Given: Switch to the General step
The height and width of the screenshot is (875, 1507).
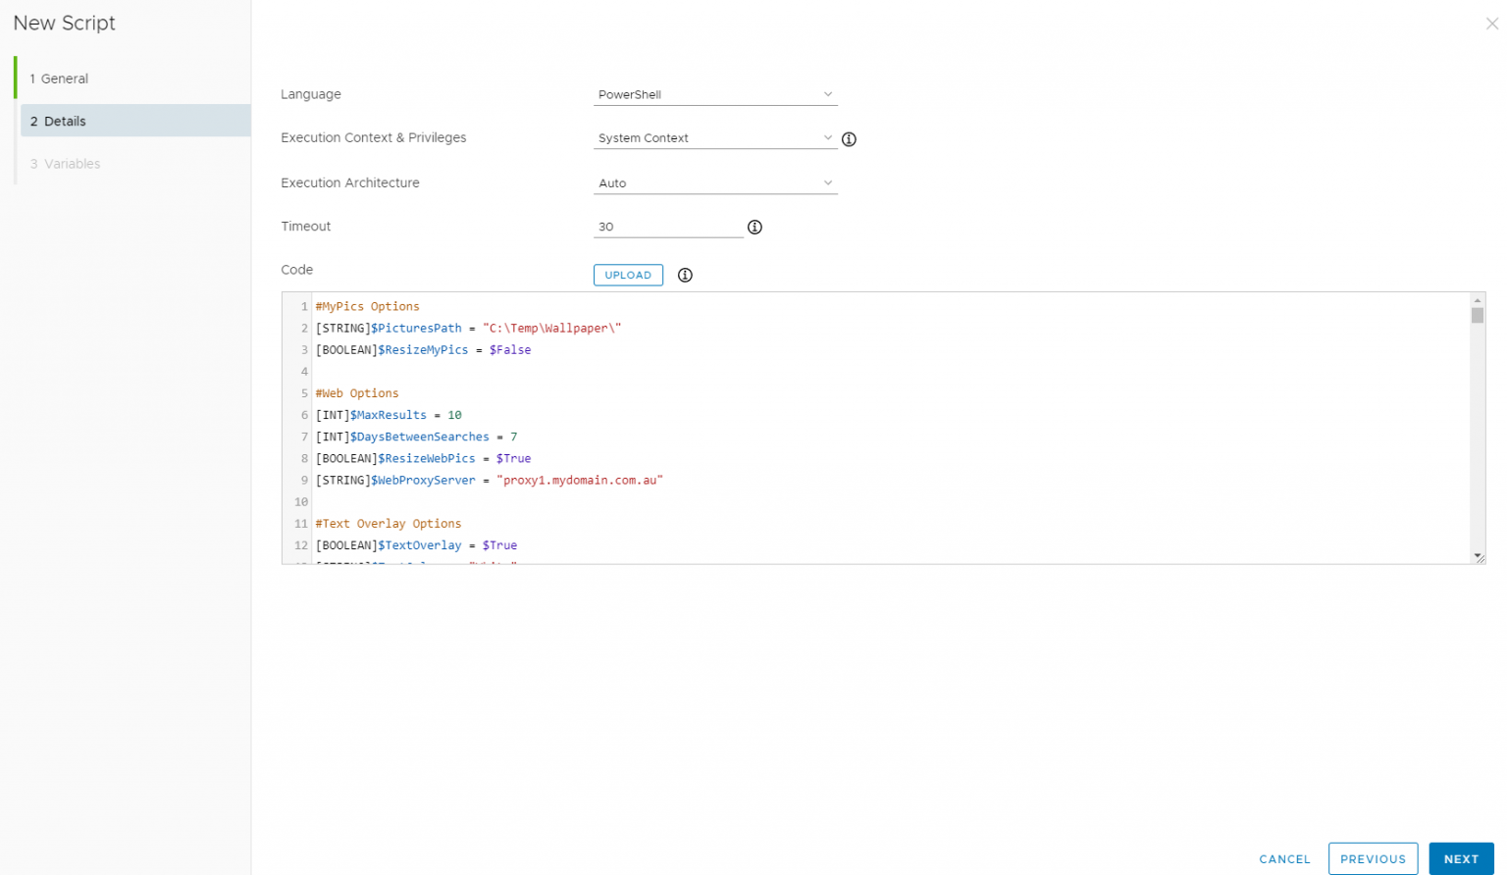Looking at the screenshot, I should coord(61,77).
